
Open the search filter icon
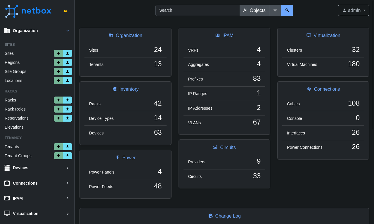point(275,10)
